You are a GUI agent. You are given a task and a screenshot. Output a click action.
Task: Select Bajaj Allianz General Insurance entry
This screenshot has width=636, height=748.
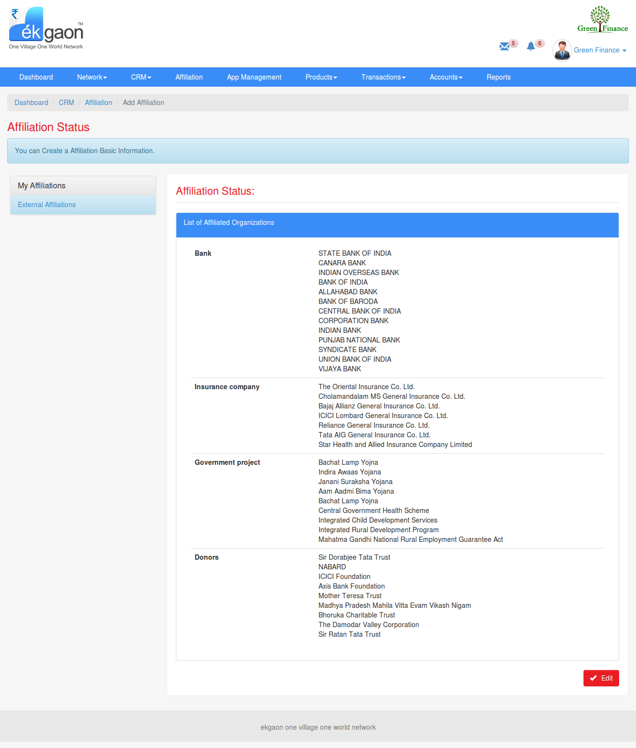click(379, 406)
